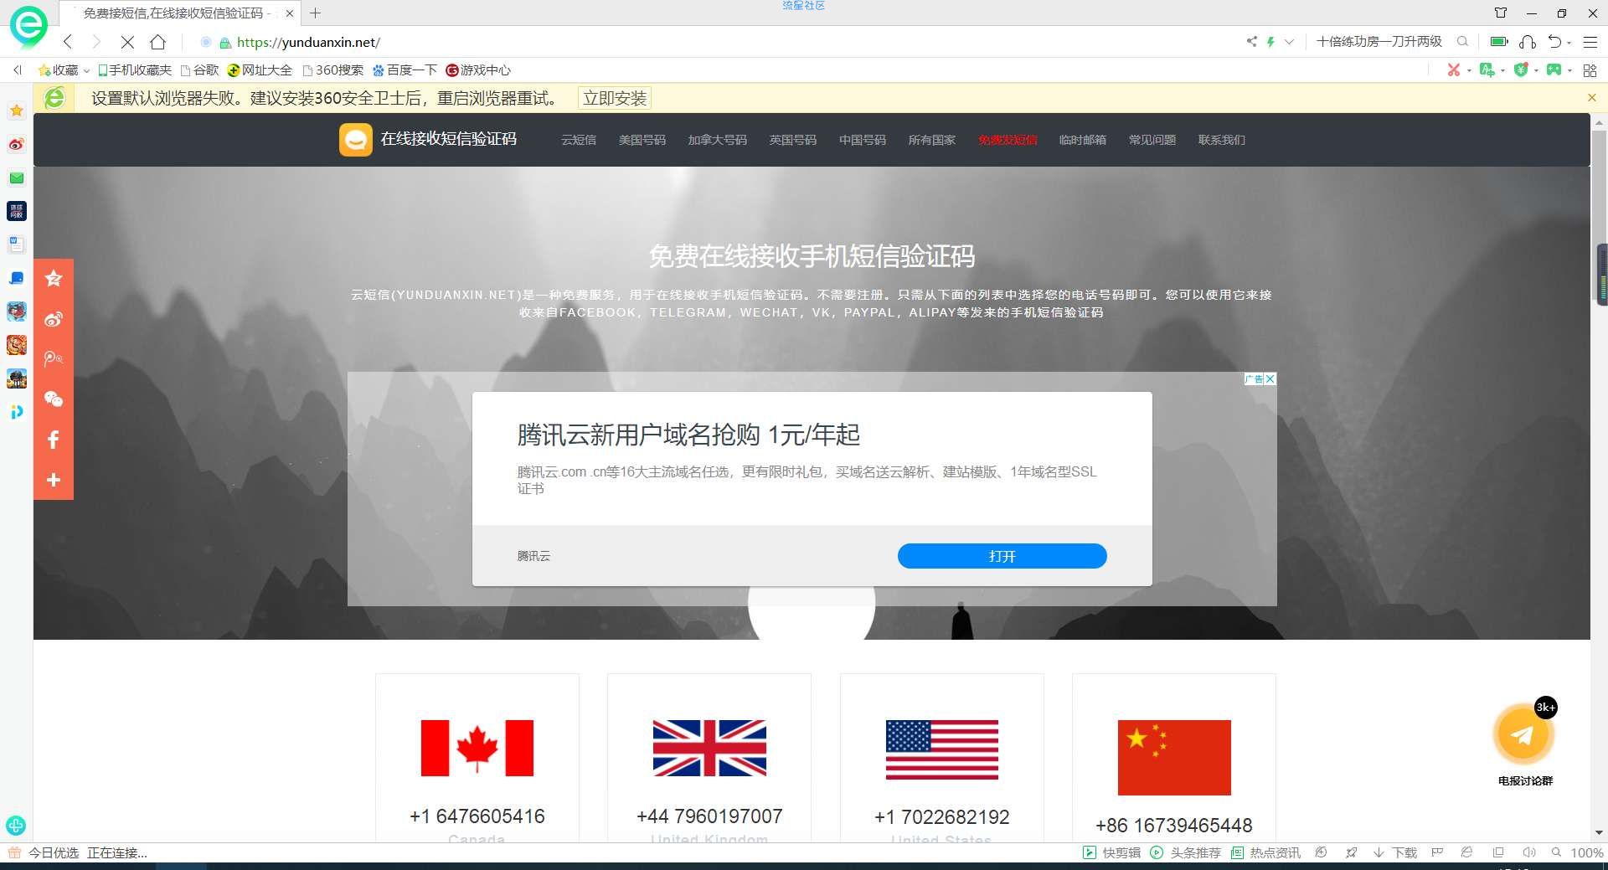Click the green lightning speed-mode icon
The width and height of the screenshot is (1608, 870).
1270,42
